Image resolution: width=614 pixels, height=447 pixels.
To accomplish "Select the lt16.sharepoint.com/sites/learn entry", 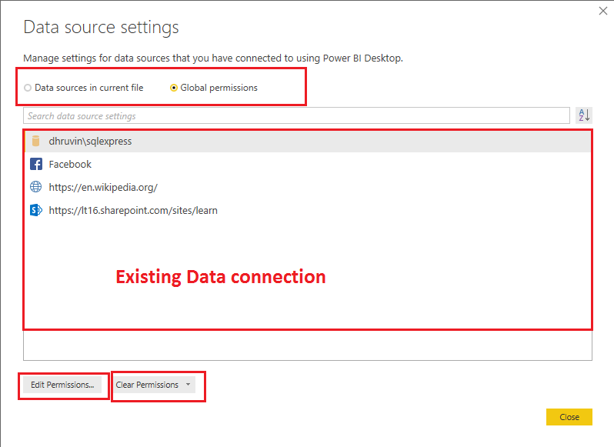I will point(133,210).
